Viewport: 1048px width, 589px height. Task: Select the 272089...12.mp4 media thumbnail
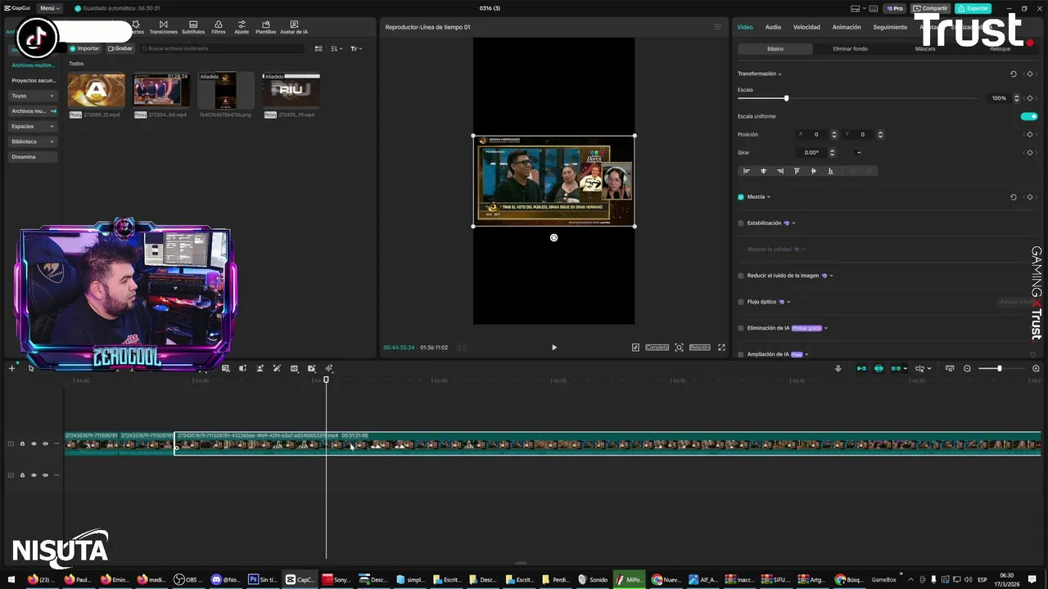pyautogui.click(x=97, y=90)
